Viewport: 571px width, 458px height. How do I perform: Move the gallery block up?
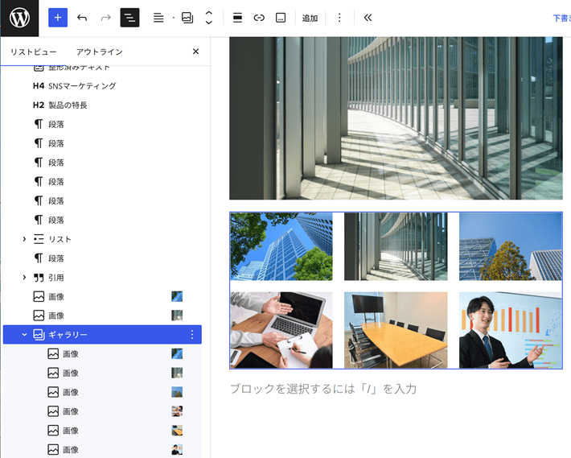[208, 13]
